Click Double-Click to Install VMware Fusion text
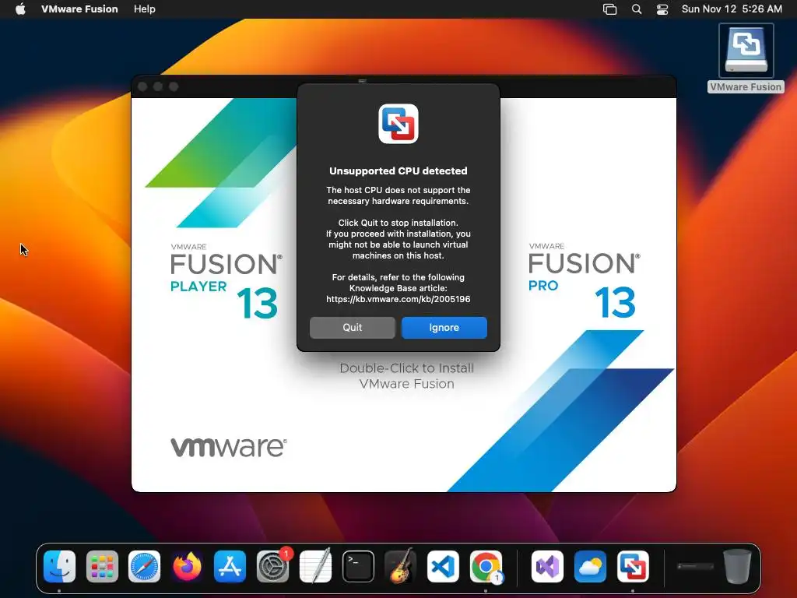The height and width of the screenshot is (598, 797). tap(406, 376)
